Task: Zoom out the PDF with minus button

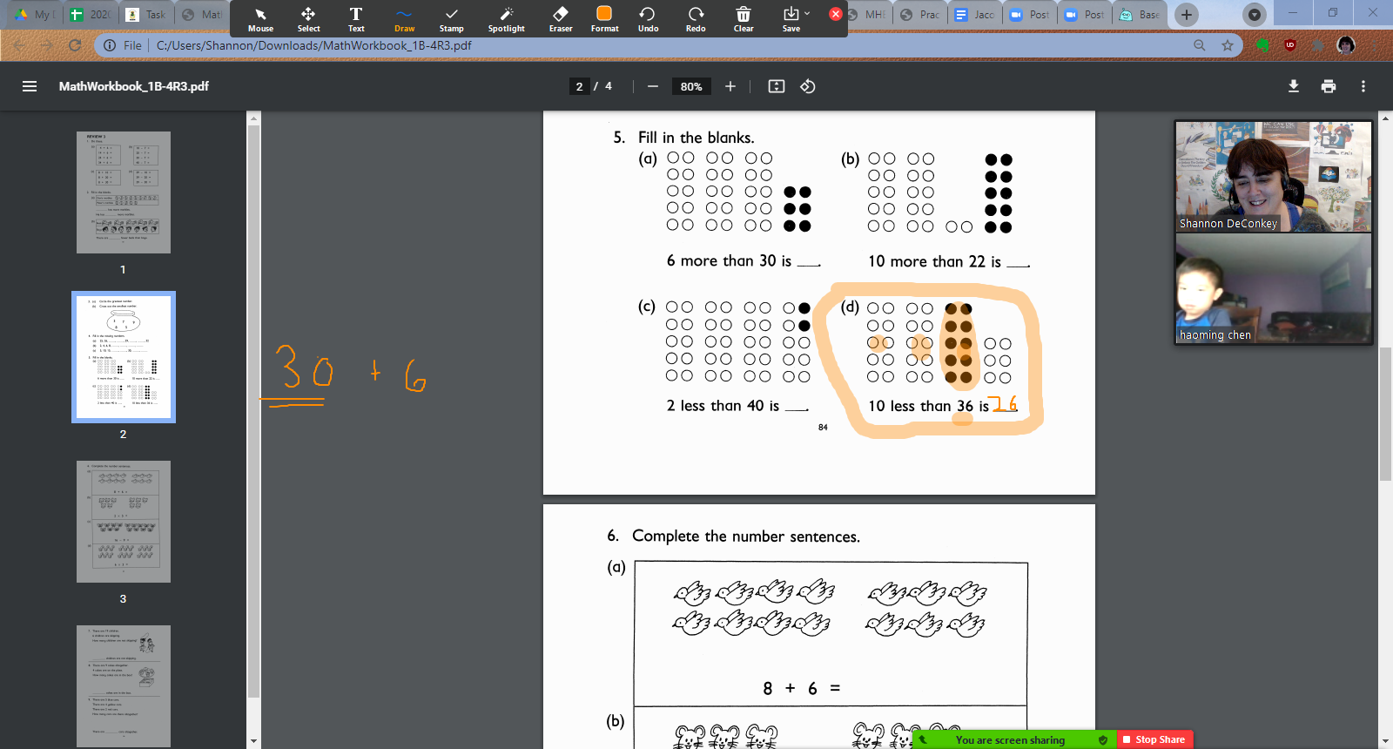Action: [653, 86]
